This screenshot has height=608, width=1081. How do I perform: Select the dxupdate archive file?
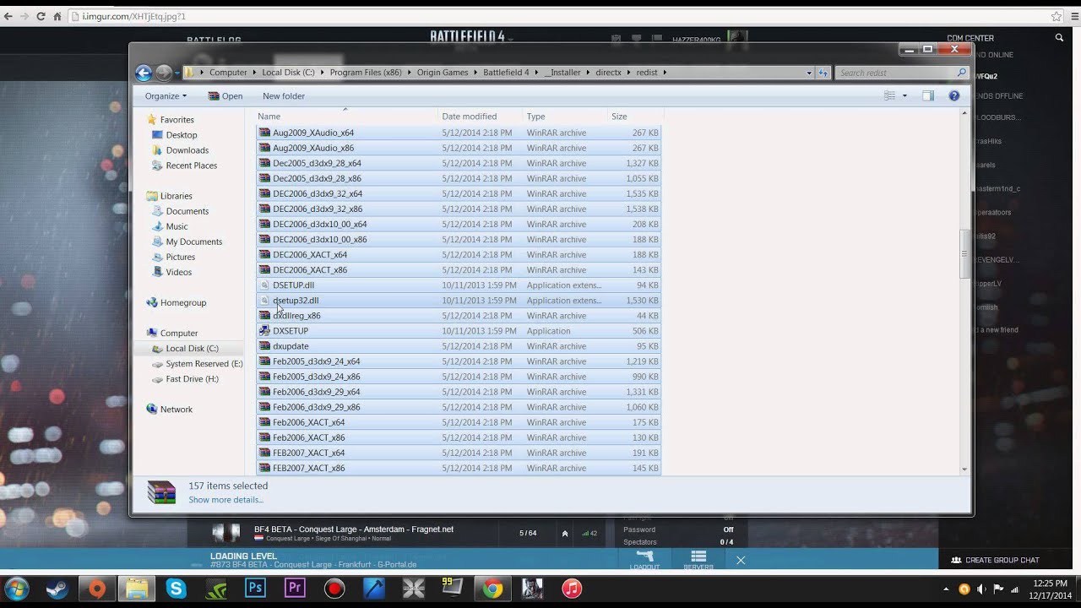[459, 346]
